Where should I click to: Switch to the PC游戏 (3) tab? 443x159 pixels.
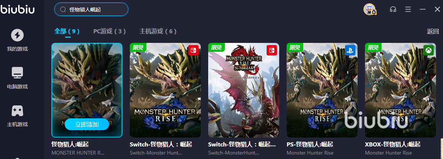click(x=109, y=31)
